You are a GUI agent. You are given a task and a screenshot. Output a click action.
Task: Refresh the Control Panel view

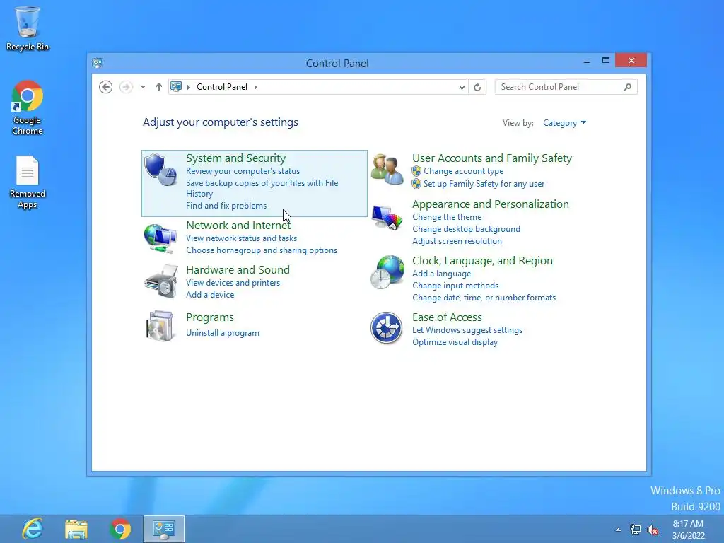click(477, 87)
